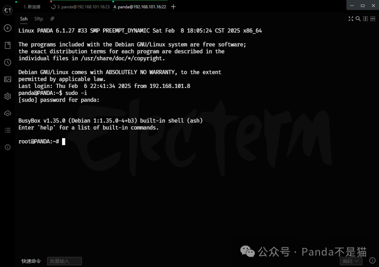
Task: Open the bookmarks sidebar icon
Action: 7,45
